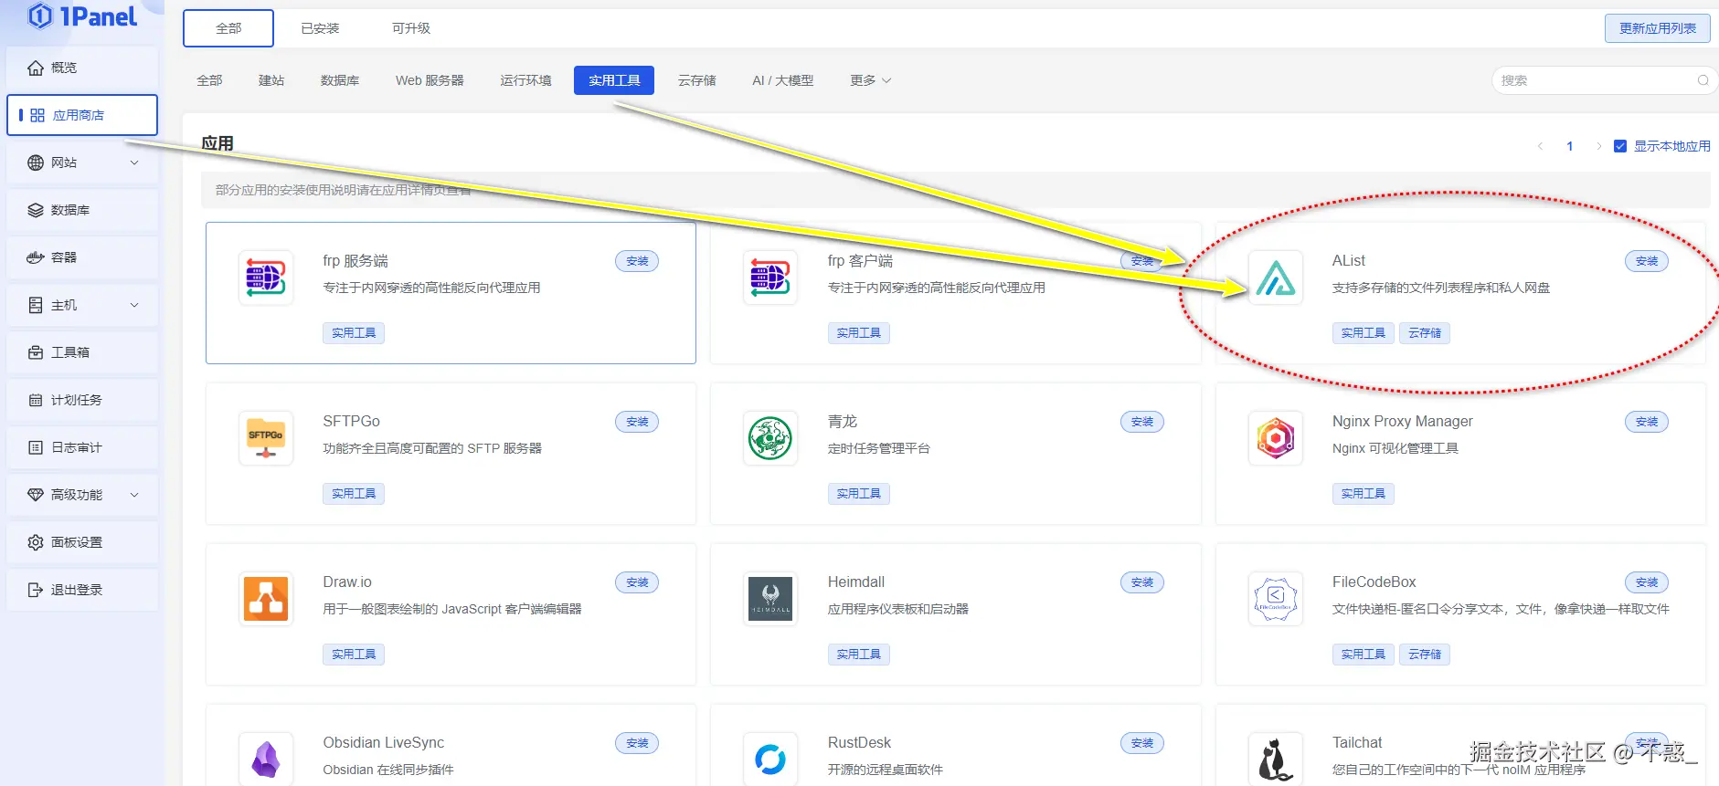Click the 实用工具 tag on Draw.io

[354, 655]
